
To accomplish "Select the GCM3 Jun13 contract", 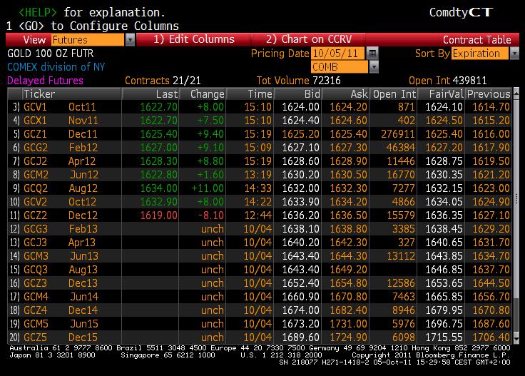I will pos(260,256).
